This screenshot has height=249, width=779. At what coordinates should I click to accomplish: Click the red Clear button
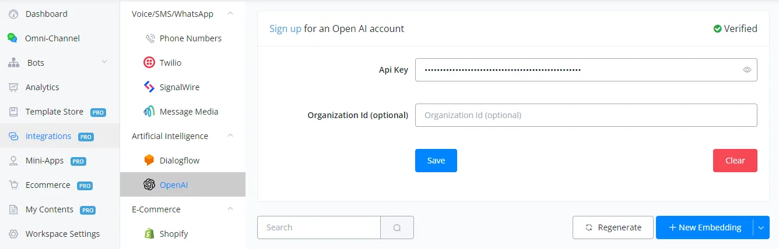(x=735, y=161)
